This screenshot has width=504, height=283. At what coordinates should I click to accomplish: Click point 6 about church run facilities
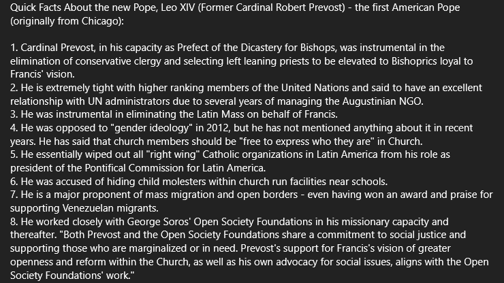(x=204, y=181)
